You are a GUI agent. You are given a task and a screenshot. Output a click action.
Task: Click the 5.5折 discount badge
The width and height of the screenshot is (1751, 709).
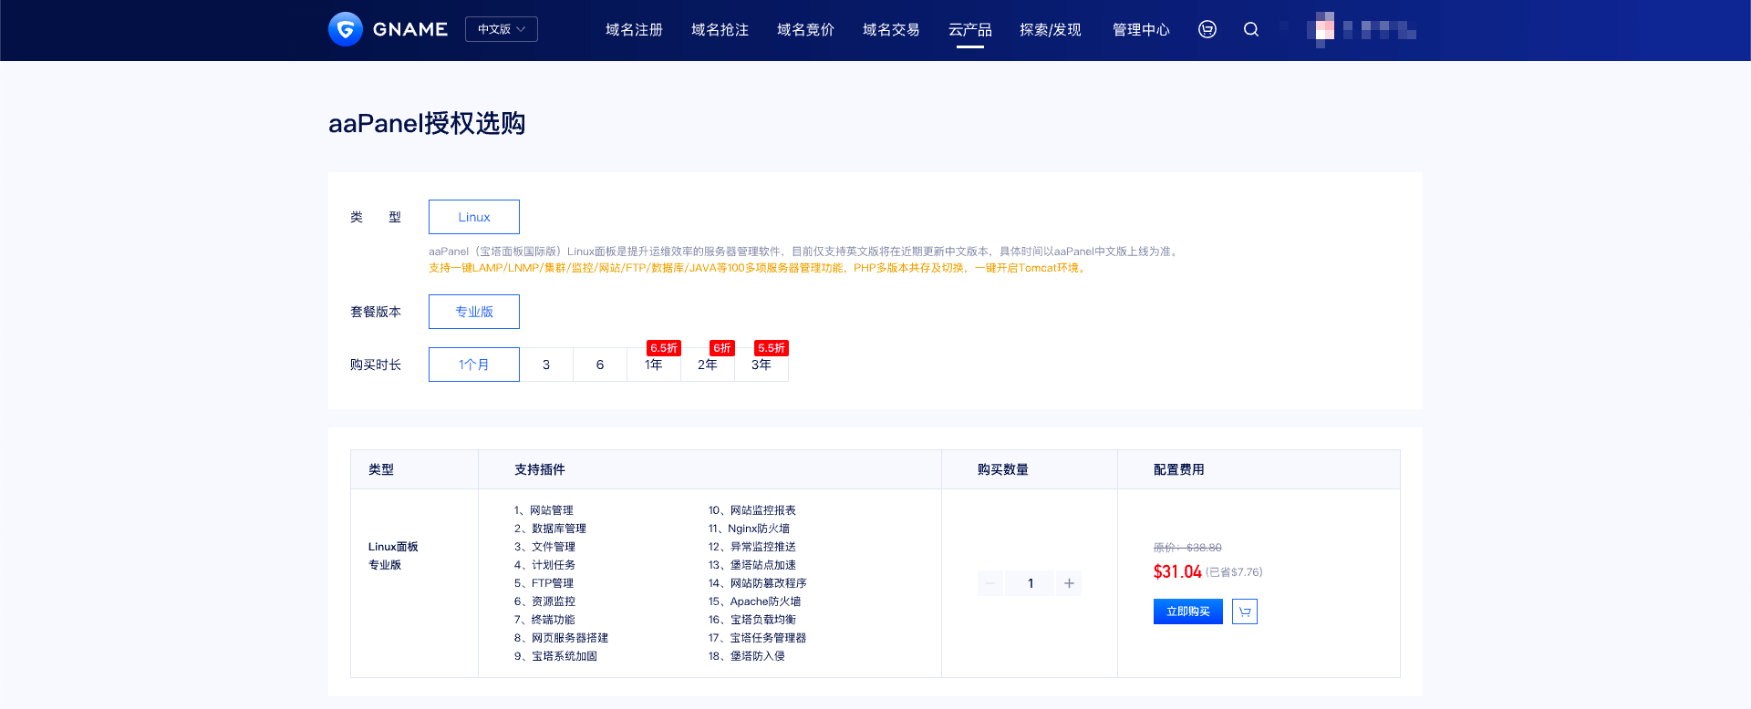(772, 348)
